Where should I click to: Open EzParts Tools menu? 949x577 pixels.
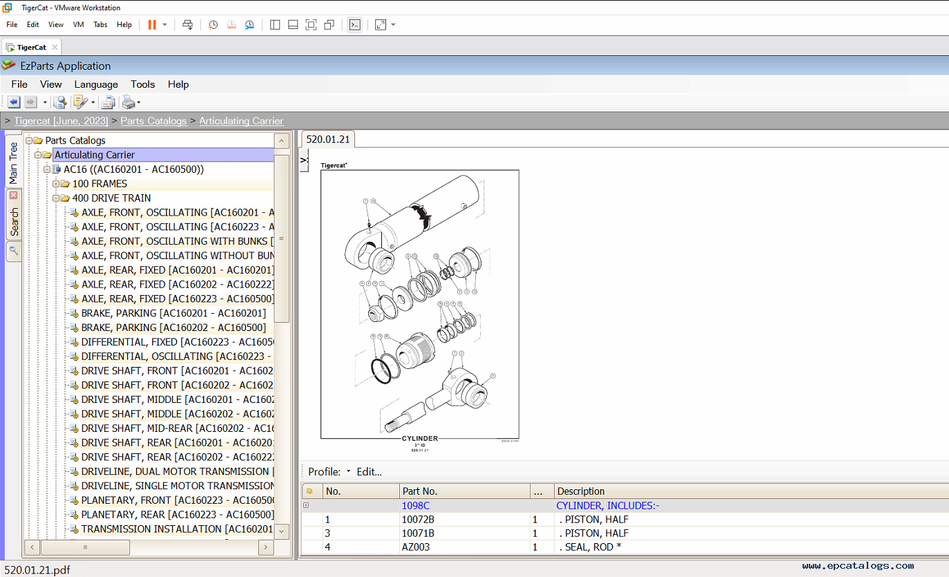(143, 84)
